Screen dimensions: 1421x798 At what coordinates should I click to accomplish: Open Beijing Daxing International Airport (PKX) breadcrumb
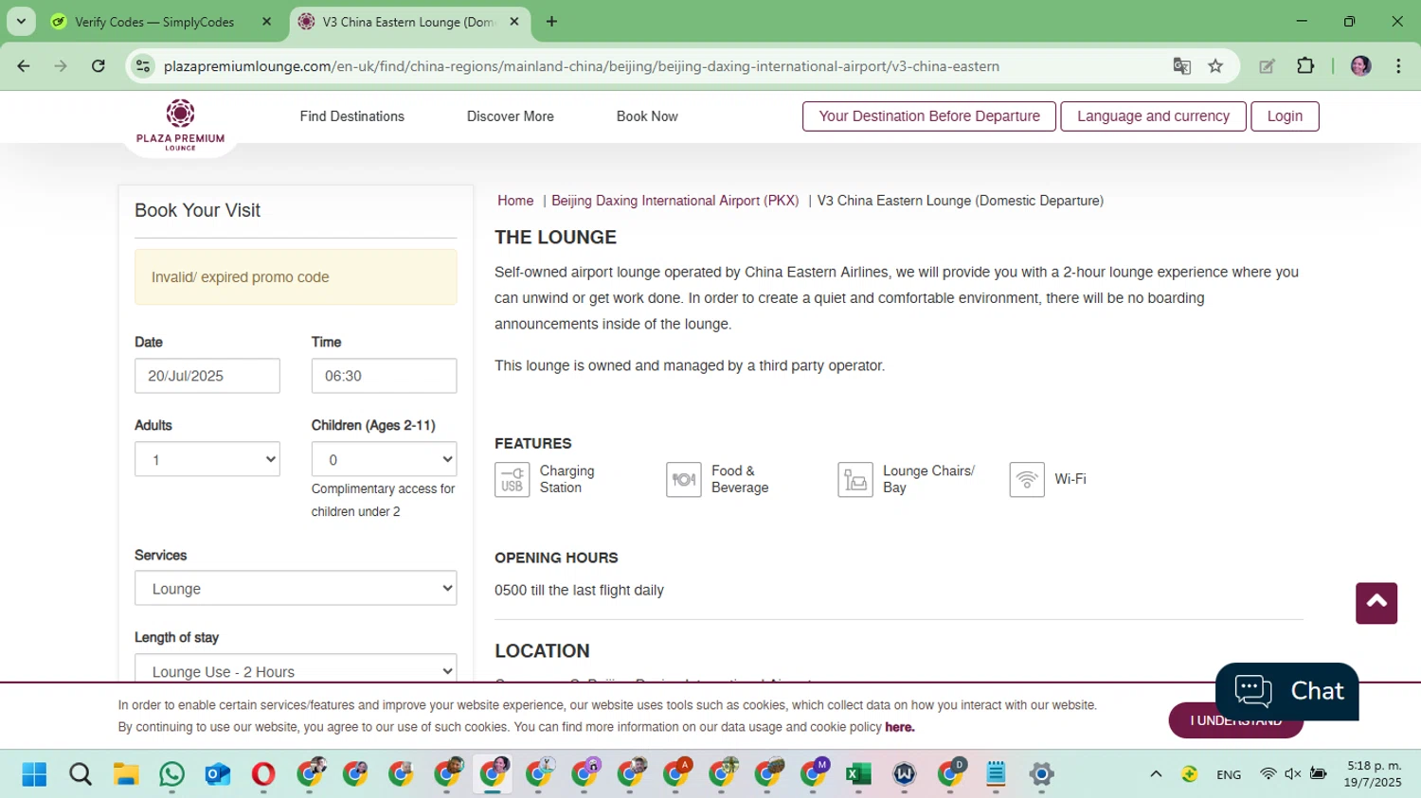point(675,201)
